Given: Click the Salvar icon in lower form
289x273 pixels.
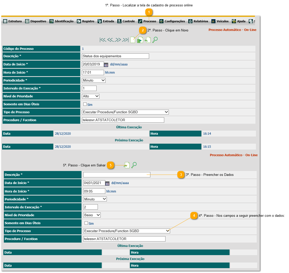Looking at the screenshot, I should 127,165.
